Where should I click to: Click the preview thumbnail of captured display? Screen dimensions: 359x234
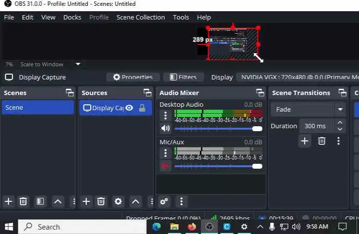(233, 44)
